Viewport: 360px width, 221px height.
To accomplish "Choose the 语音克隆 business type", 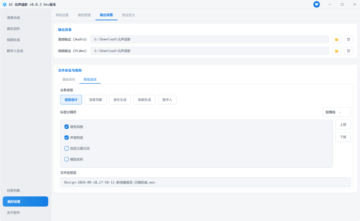I will click(96, 99).
